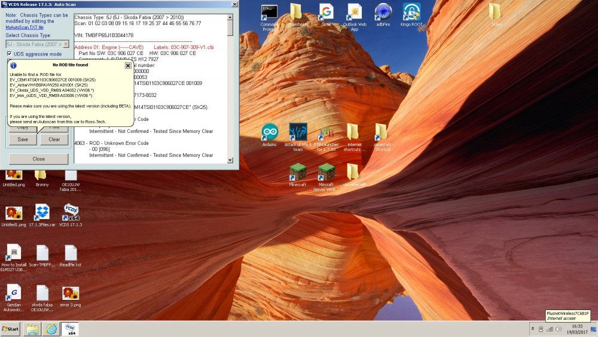Select the Untitled1.png desktop file

(14, 215)
